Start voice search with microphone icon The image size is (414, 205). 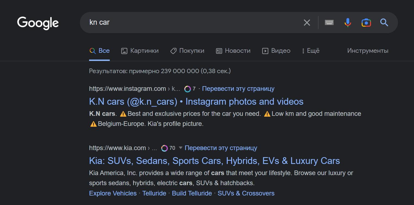pyautogui.click(x=348, y=23)
